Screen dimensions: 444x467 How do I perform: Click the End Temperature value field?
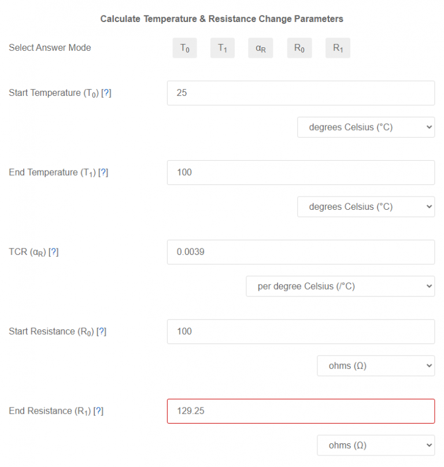[x=301, y=172]
